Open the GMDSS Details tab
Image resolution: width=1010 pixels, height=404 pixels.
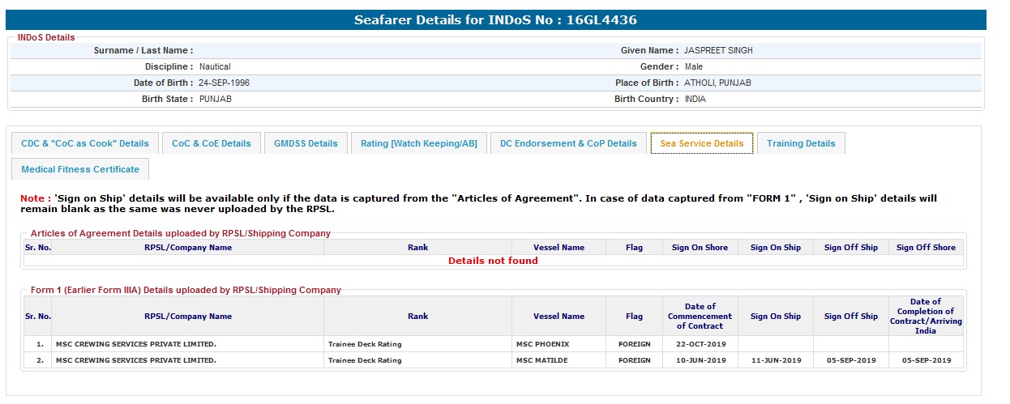point(306,143)
